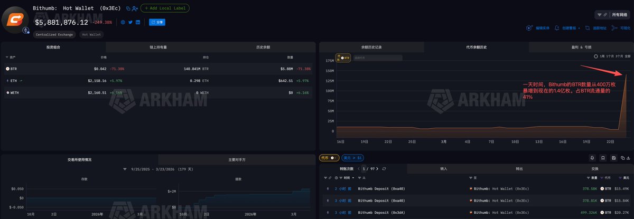Select the 1个月 chart range
Screen dimensions: 634x219
click(x=610, y=55)
